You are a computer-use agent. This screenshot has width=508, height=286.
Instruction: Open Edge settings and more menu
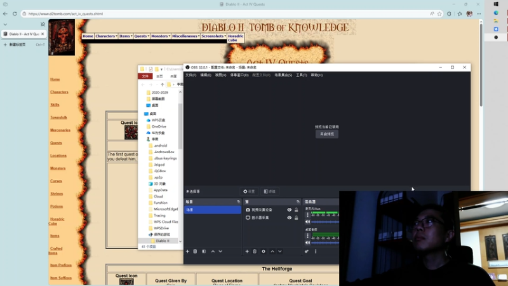pos(479,13)
